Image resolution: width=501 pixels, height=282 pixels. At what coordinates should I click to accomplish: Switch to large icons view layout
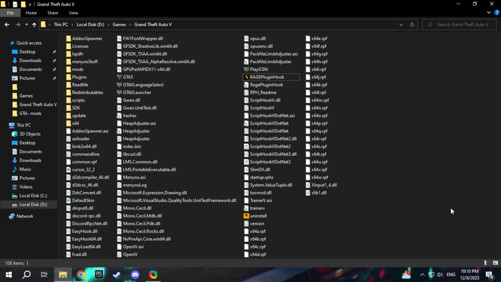495,263
